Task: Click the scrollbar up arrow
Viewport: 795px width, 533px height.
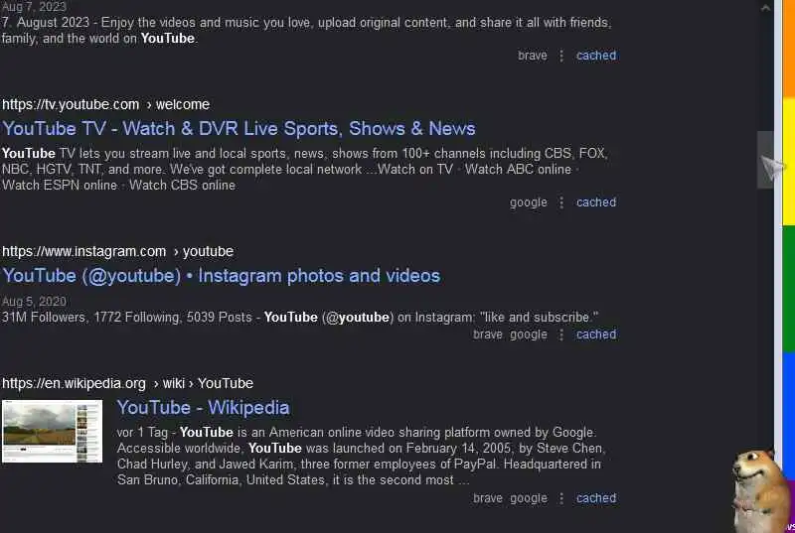Action: pyautogui.click(x=765, y=8)
